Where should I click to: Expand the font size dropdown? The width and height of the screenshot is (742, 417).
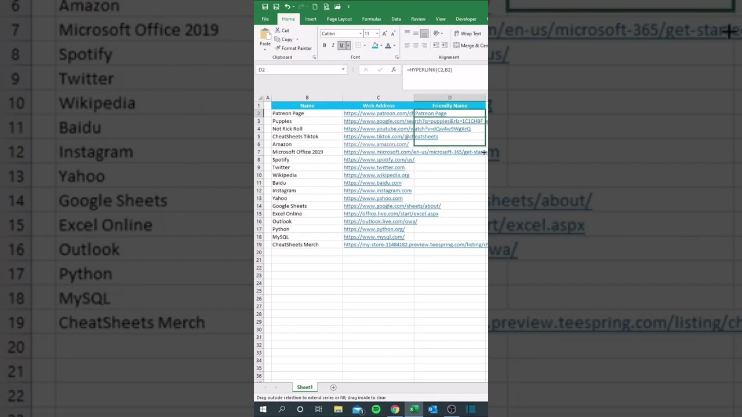point(376,34)
